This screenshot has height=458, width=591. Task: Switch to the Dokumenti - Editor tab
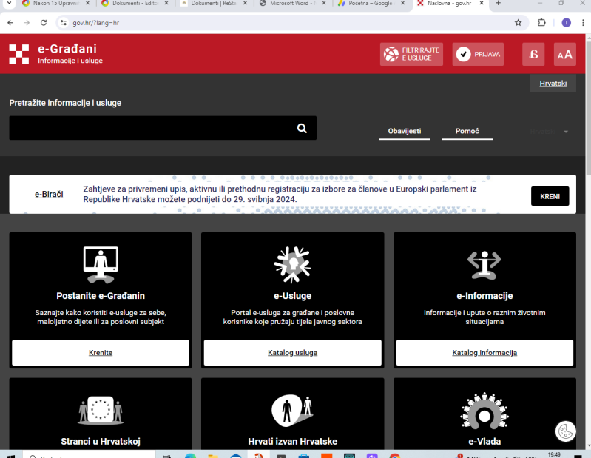(x=135, y=3)
